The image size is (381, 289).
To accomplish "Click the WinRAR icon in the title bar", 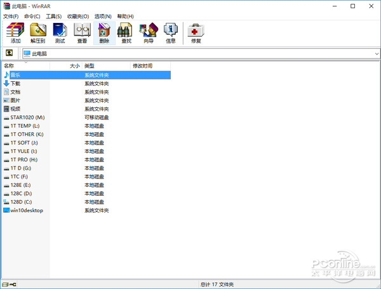I will [x=6, y=6].
